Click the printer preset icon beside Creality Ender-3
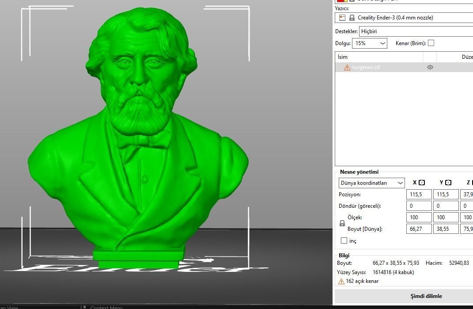This screenshot has height=309, width=473. click(x=342, y=18)
